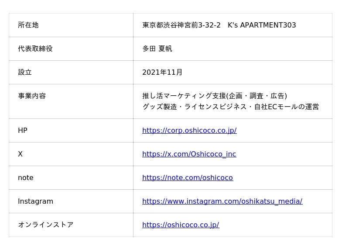
Task: Click the 所在地 label cell
Action: (71, 25)
